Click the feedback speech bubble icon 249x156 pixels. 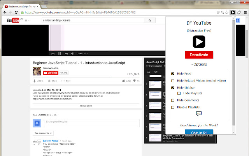click(x=199, y=113)
